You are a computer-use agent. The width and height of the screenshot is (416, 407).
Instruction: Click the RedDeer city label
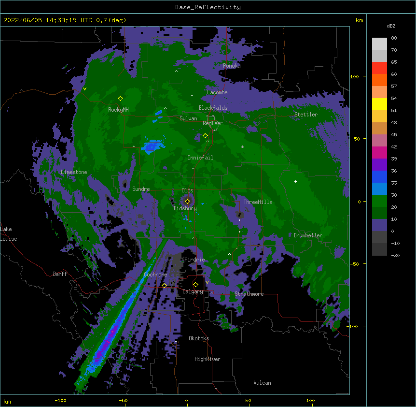213,123
